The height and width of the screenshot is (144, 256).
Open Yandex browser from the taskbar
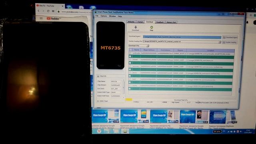click(x=99, y=131)
